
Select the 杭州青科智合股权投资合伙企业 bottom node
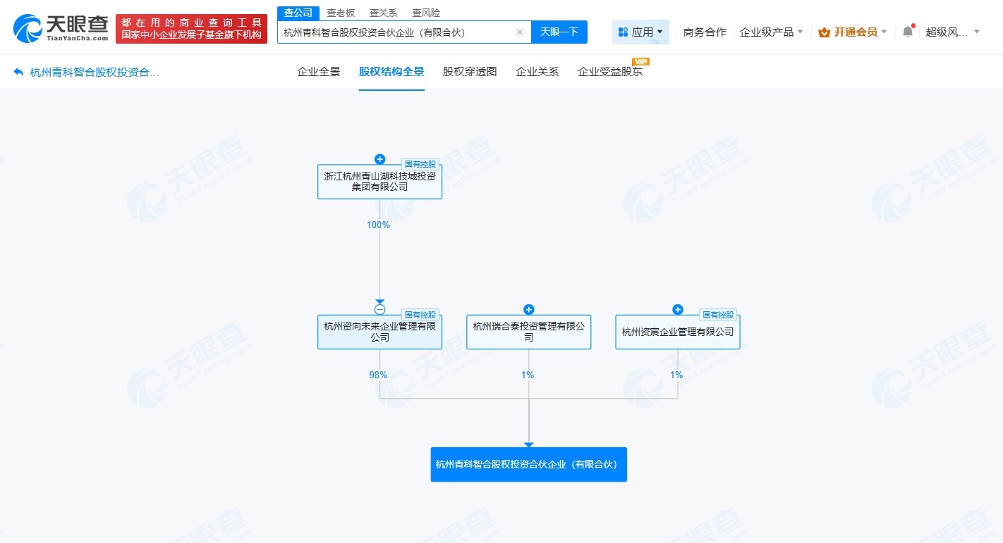528,464
